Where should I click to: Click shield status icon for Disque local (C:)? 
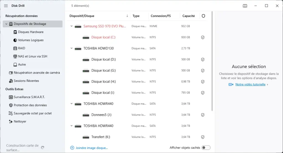pyautogui.click(x=203, y=37)
